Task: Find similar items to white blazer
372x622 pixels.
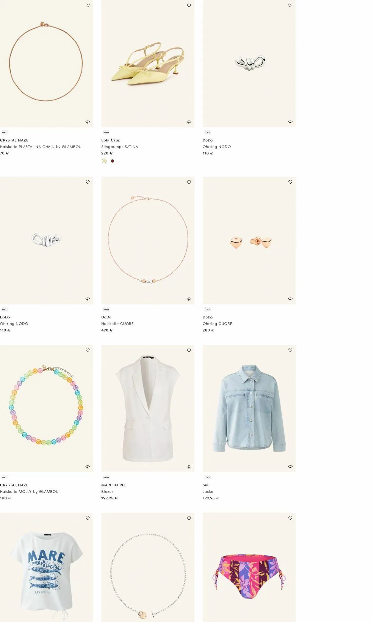Action: (189, 467)
